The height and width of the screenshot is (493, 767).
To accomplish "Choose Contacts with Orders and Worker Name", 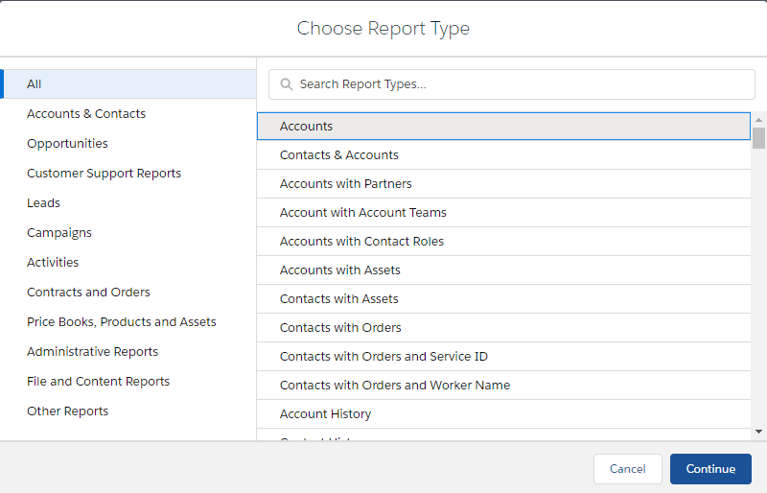I will [395, 386].
